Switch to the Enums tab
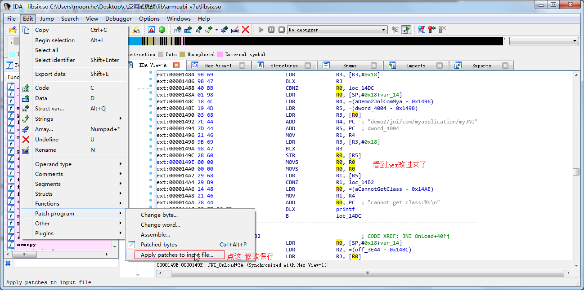The image size is (584, 290). point(350,66)
